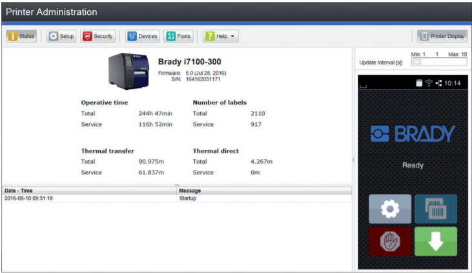Screen dimensions: 472x273
Task: Expand the Help dropdown menu
Action: [x=221, y=36]
